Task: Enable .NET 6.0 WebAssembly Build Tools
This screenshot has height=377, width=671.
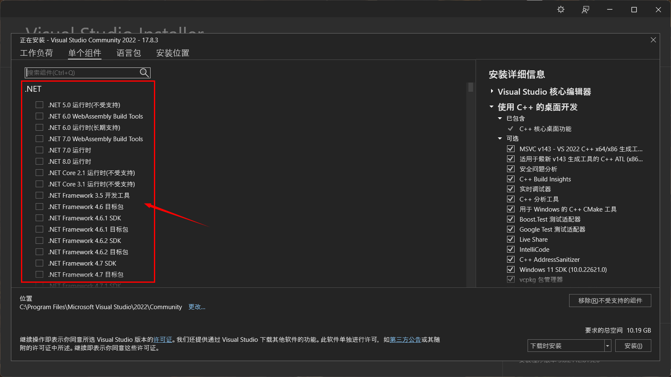Action: (39, 116)
